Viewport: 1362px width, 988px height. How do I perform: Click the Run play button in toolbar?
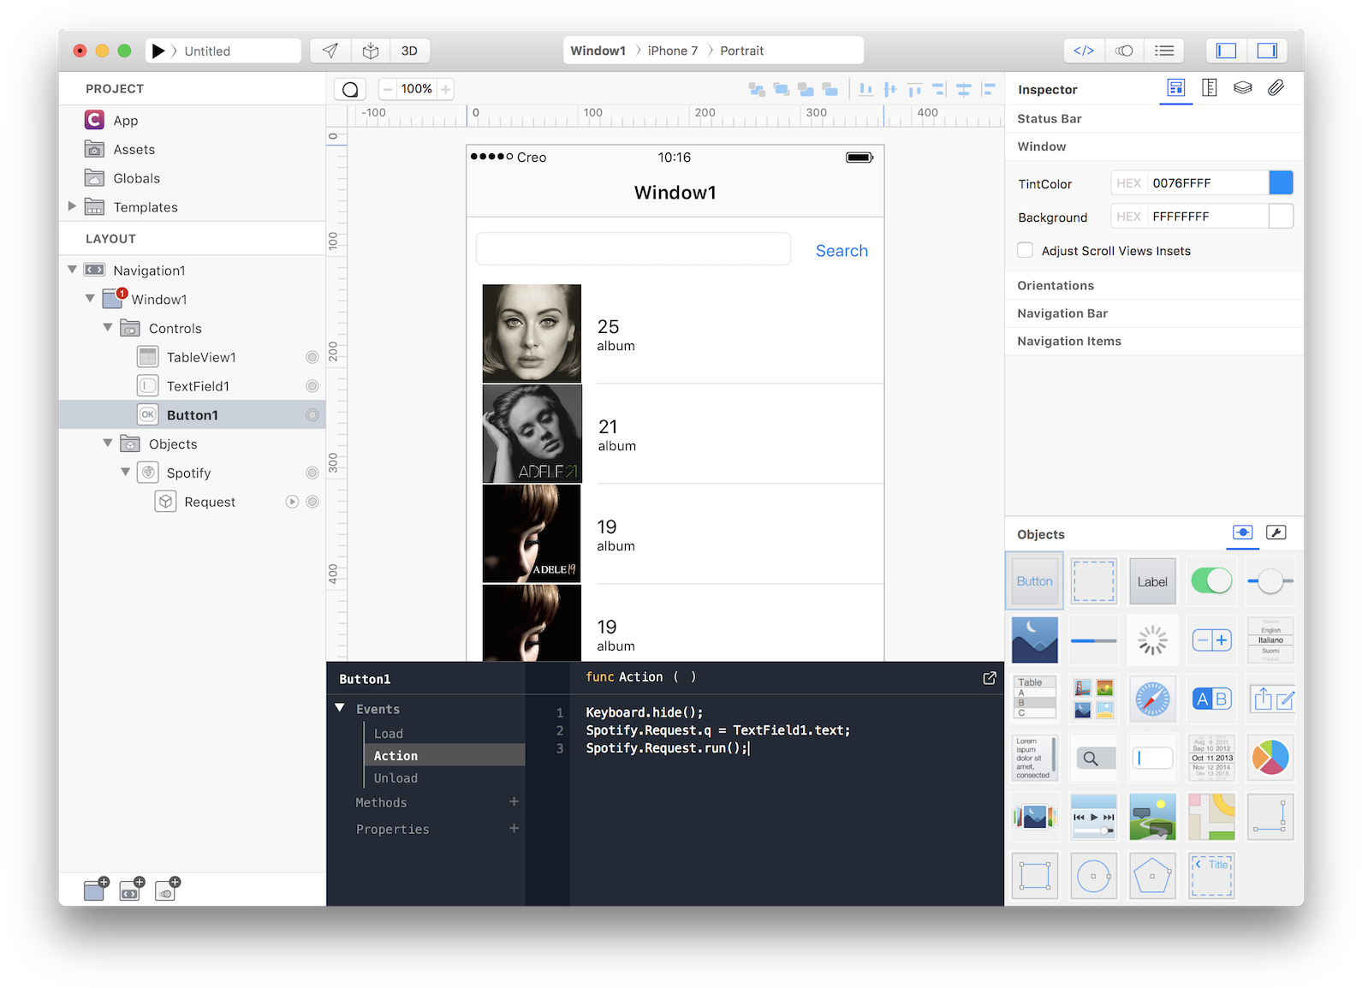coord(158,51)
